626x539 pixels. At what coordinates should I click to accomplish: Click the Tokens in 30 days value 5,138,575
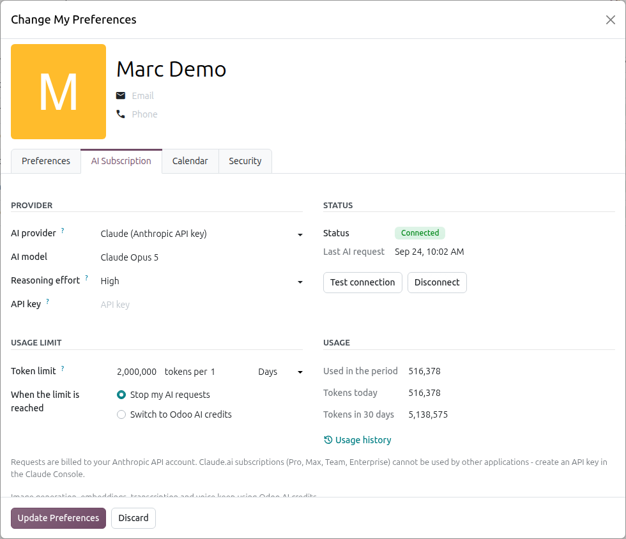(428, 415)
